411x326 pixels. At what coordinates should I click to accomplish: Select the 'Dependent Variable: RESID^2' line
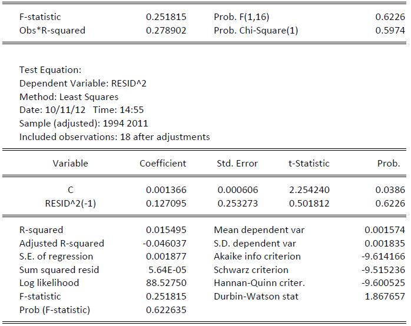(82, 84)
